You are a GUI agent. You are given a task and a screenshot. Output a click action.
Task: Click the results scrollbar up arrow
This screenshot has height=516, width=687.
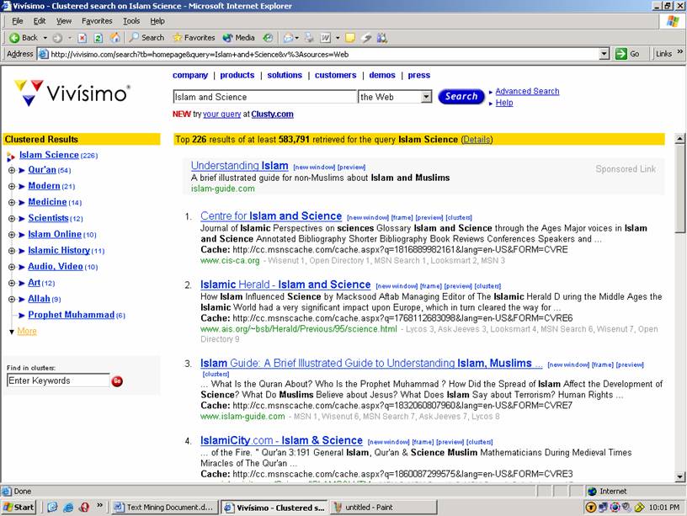679,139
